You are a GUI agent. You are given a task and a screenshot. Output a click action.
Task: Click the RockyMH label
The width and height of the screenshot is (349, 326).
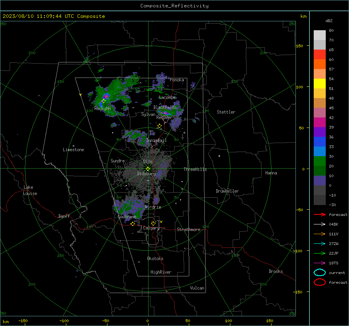pos(102,109)
